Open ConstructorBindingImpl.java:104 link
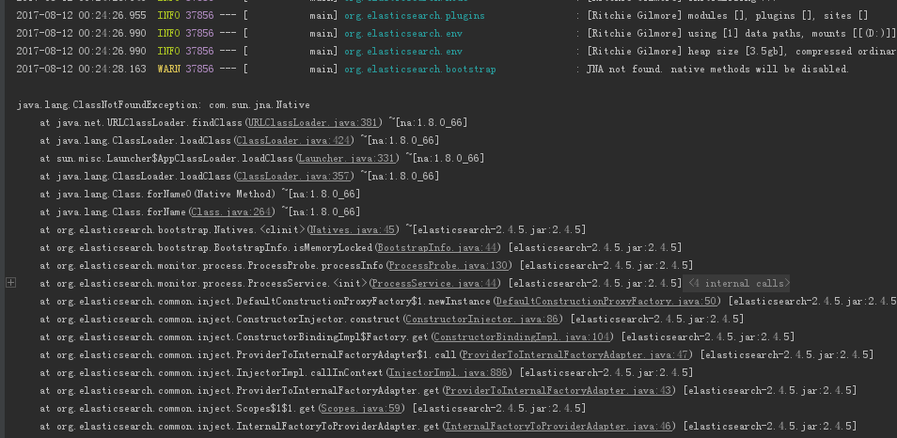The image size is (897, 438). point(521,336)
